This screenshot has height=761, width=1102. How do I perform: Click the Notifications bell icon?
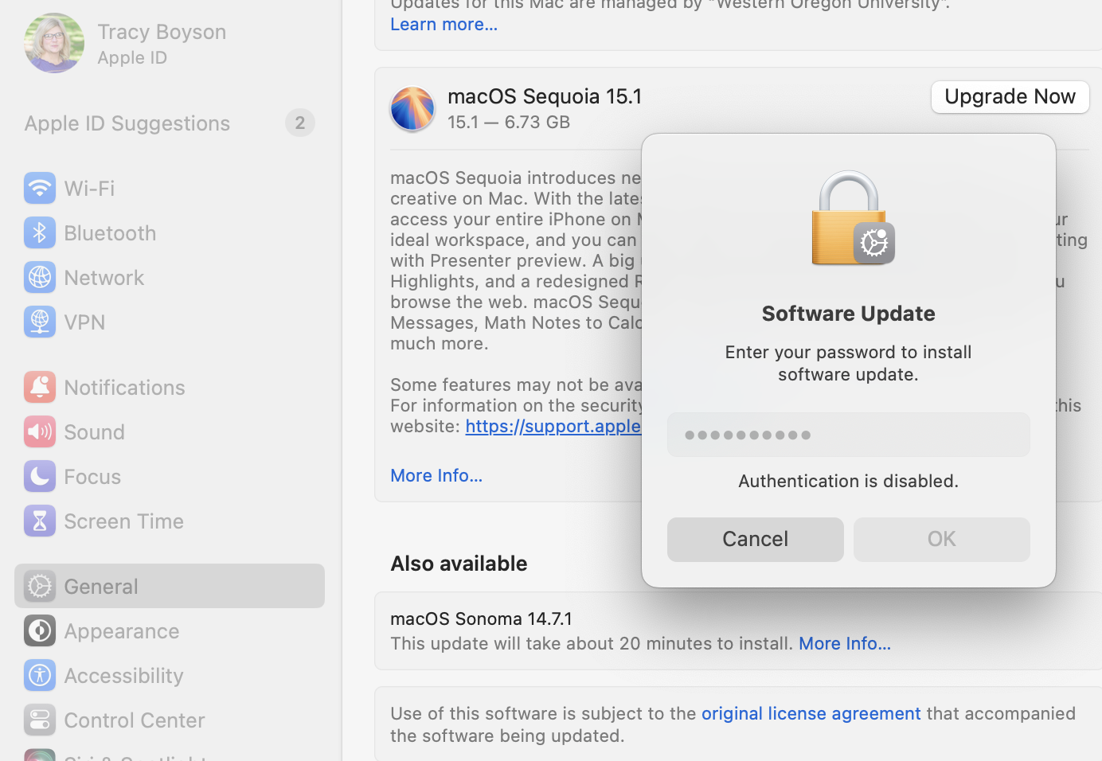40,387
